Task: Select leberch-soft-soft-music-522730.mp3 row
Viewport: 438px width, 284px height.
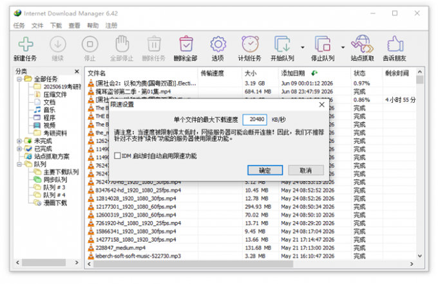Action: click(138, 256)
